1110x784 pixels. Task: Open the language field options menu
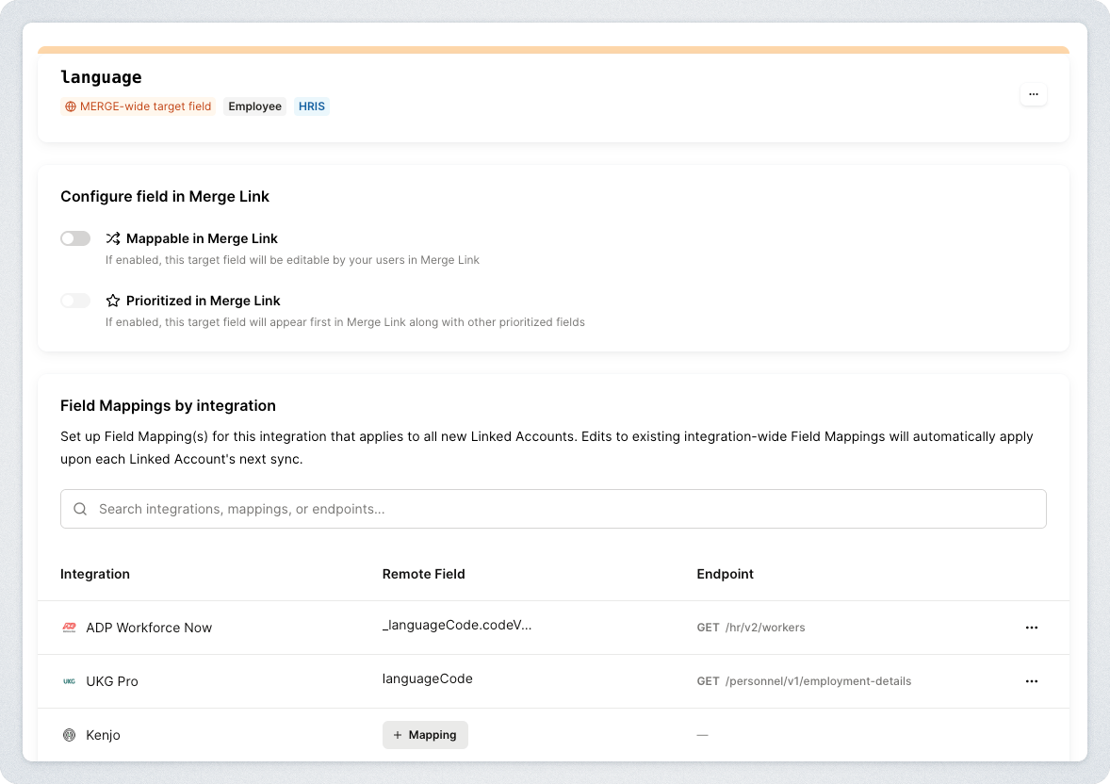coord(1034,94)
